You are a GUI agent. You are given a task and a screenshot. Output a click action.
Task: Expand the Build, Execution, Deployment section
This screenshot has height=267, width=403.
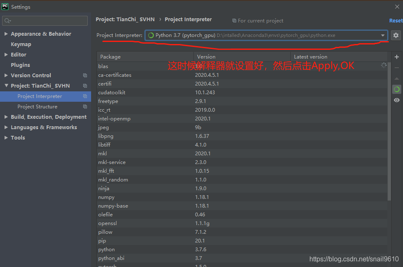tap(6, 117)
